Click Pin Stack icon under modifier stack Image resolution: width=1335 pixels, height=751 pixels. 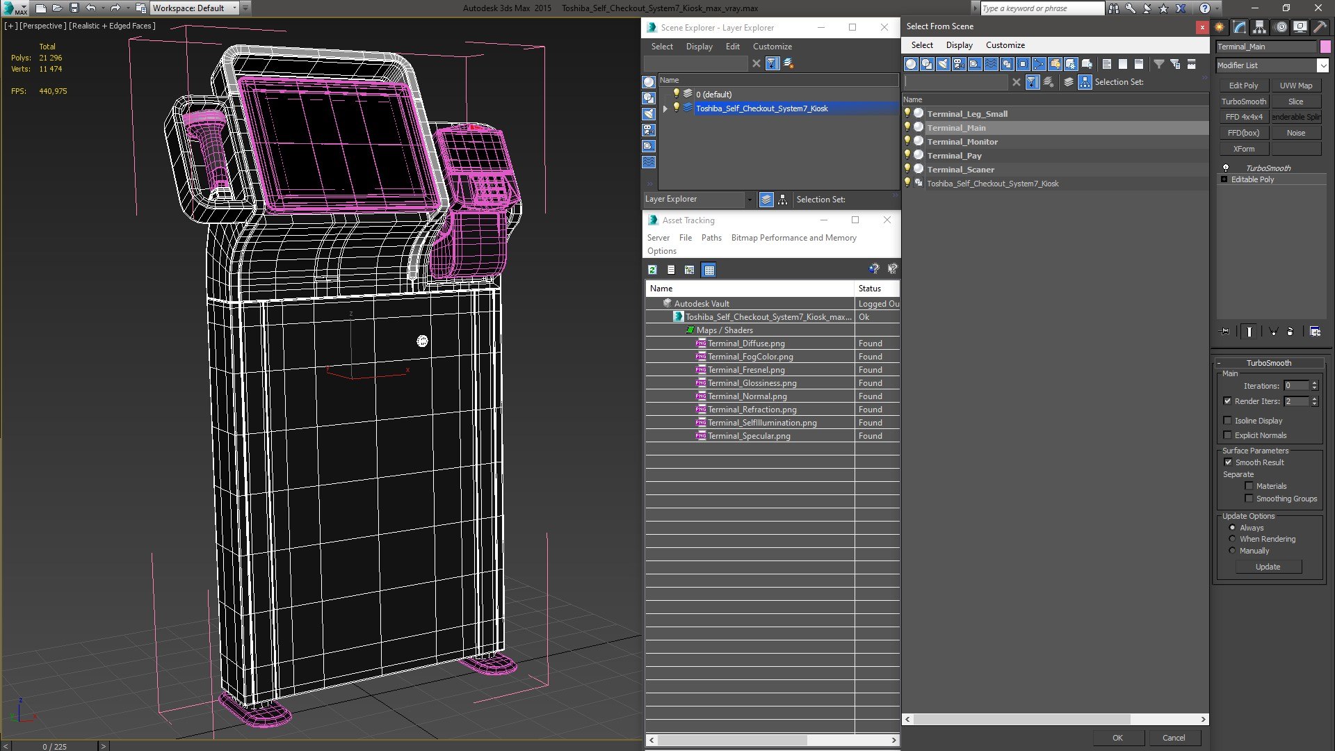point(1225,332)
